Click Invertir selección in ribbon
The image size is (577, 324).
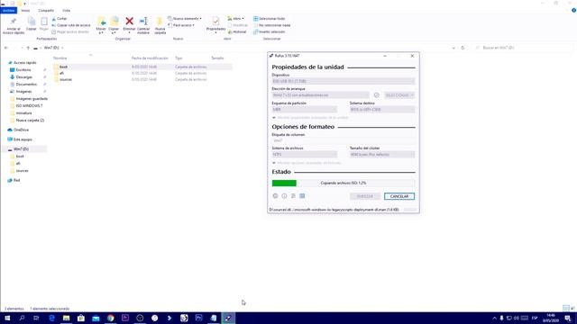pos(269,31)
